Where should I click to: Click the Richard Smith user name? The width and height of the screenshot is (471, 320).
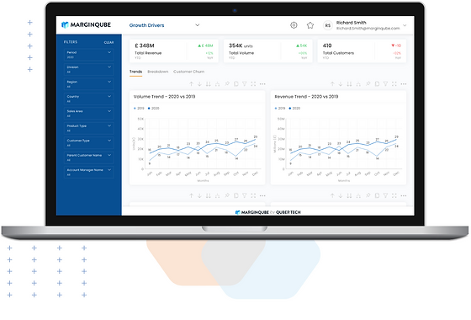click(x=352, y=23)
